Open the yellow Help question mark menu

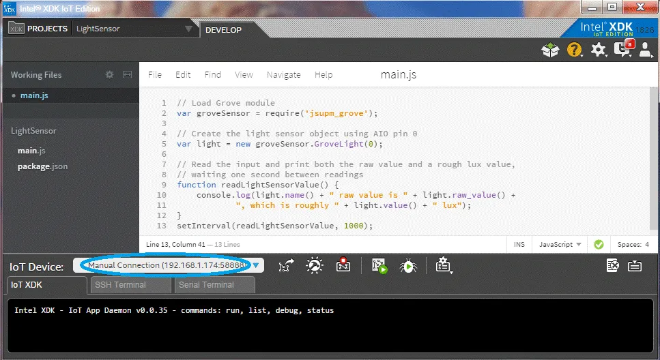pyautogui.click(x=575, y=50)
